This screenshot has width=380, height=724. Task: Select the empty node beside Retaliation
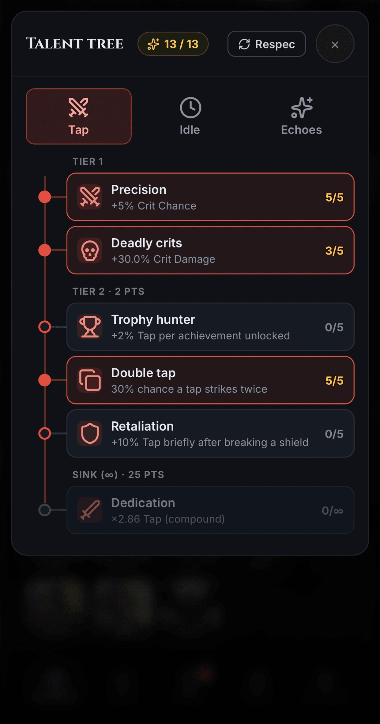(45, 434)
